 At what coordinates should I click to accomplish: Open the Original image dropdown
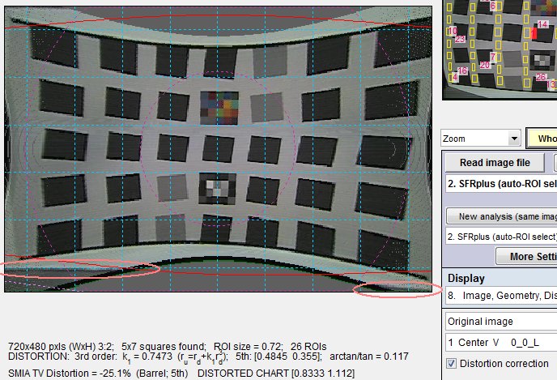click(x=501, y=322)
